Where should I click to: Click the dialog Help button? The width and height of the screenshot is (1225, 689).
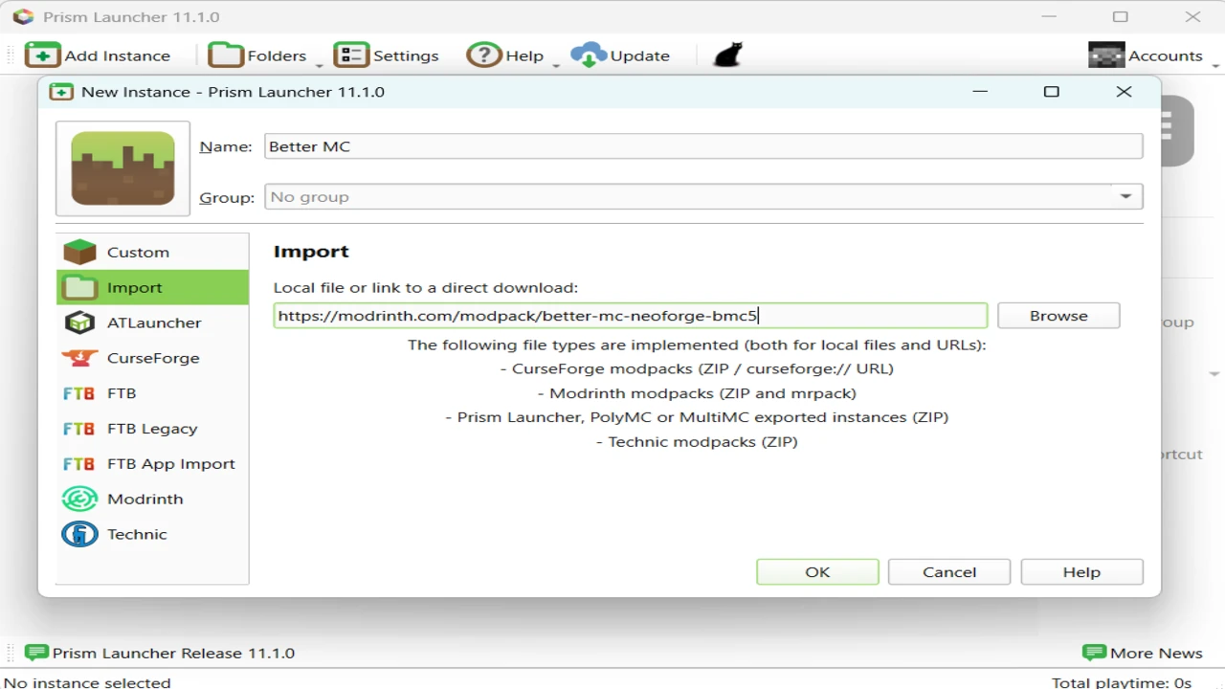pos(1081,572)
